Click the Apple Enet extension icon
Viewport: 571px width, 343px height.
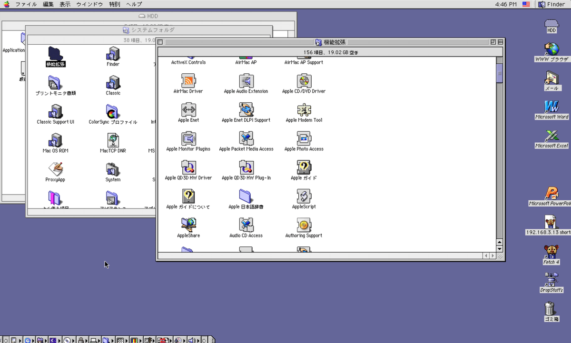(188, 110)
